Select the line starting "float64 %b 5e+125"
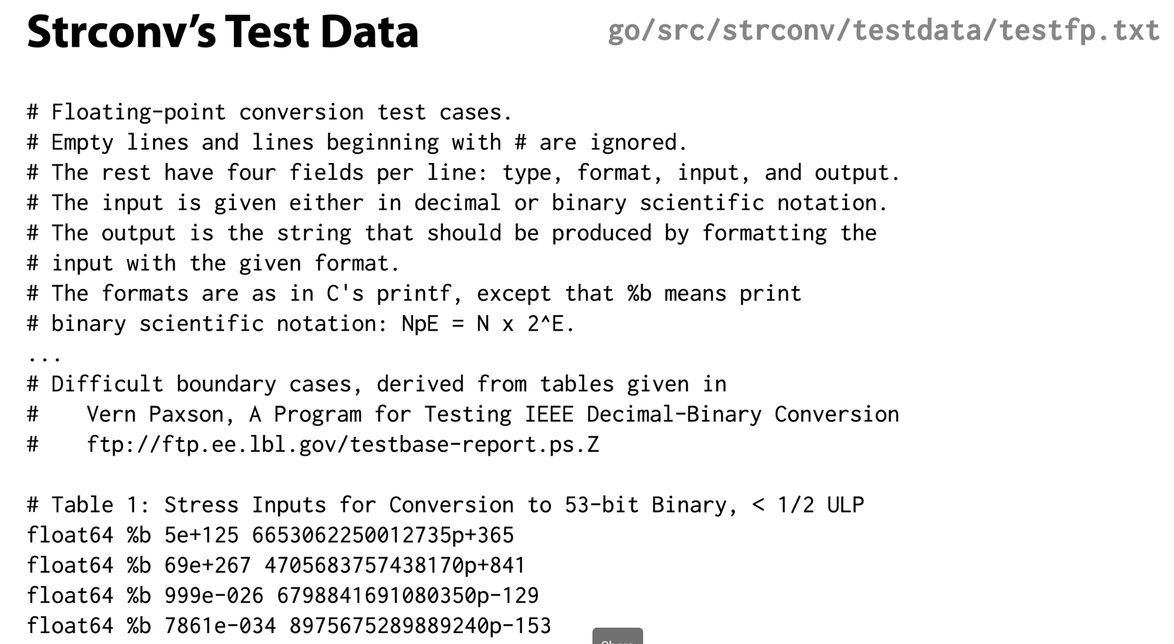The width and height of the screenshot is (1174, 644). [270, 535]
